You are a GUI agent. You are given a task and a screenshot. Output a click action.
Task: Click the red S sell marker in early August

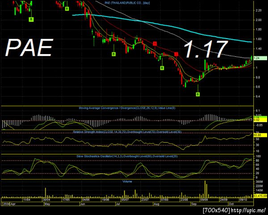click(x=155, y=44)
